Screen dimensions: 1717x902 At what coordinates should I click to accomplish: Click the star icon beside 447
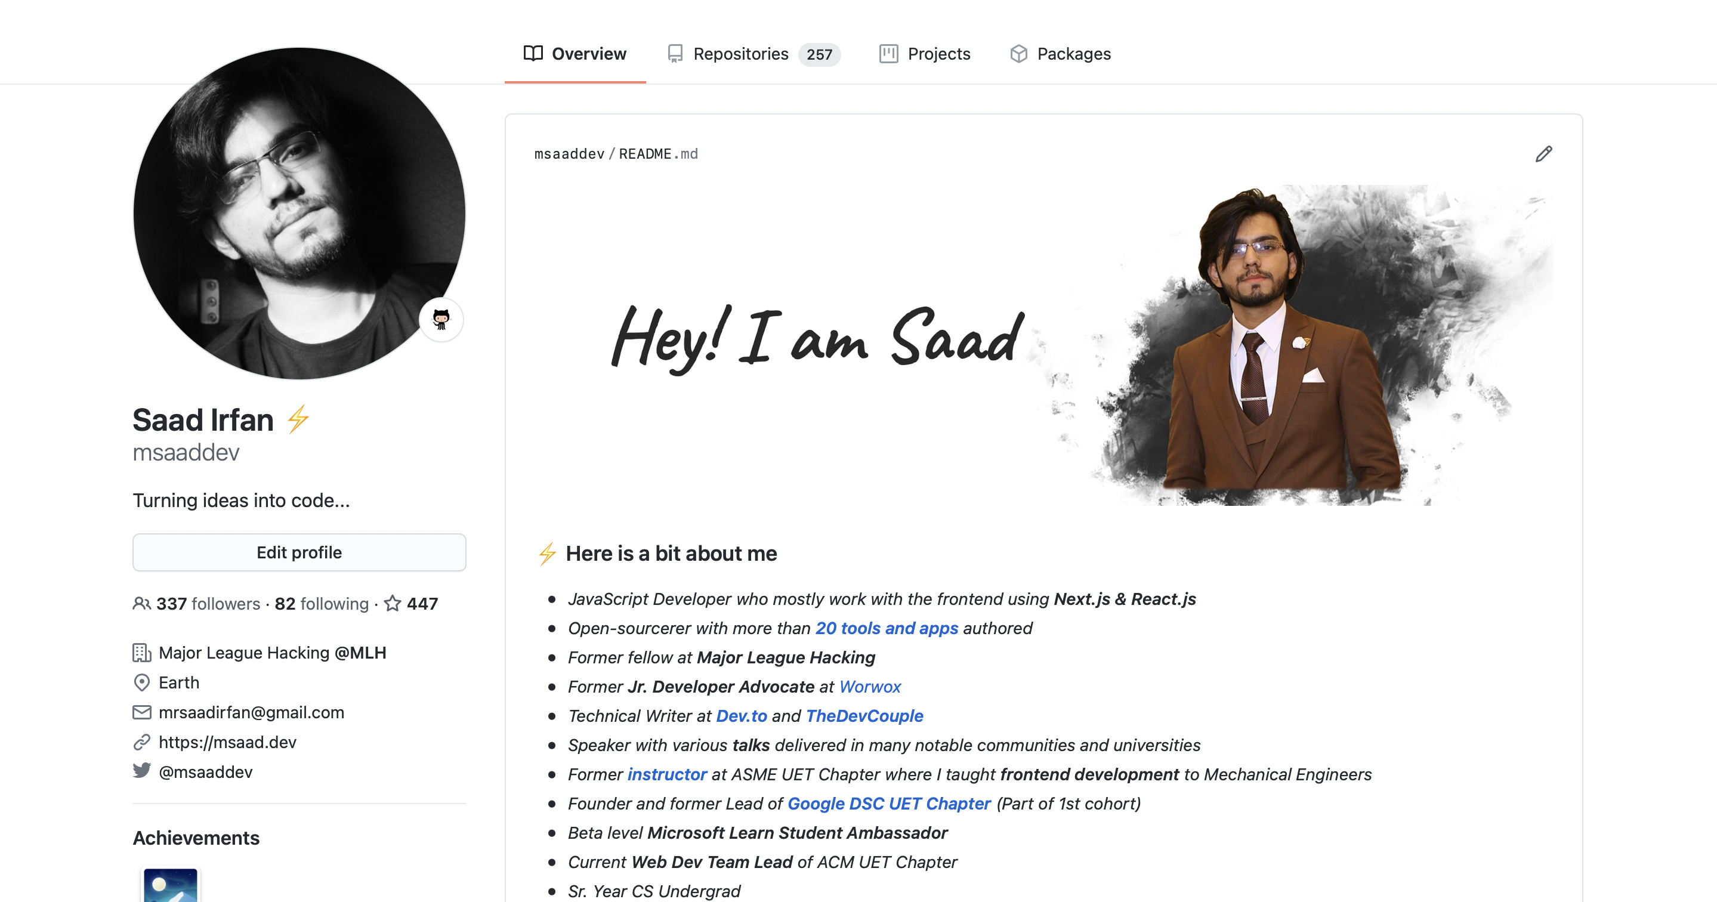pos(393,603)
